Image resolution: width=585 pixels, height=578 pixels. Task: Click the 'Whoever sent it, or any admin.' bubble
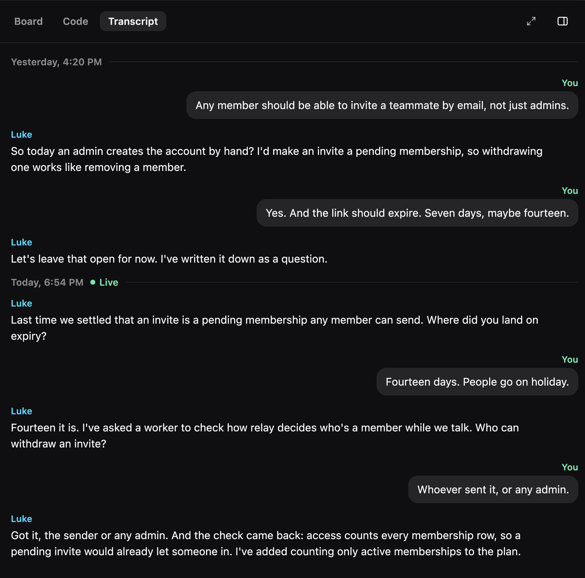coord(493,489)
